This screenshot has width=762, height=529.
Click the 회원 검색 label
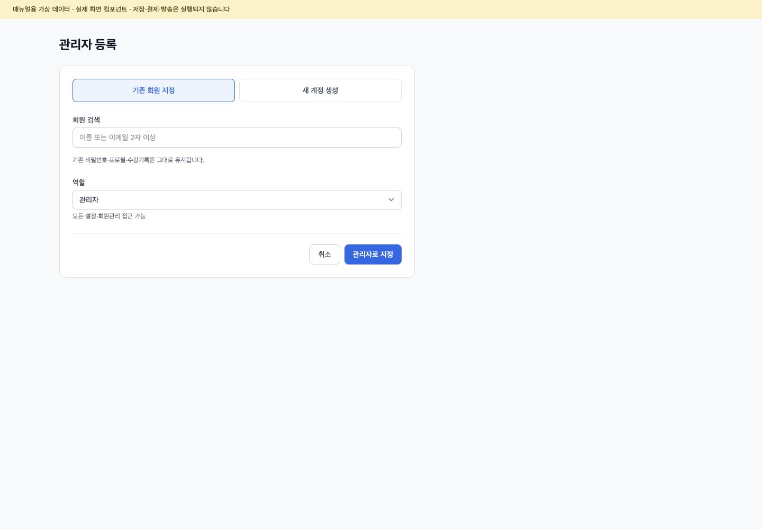pos(86,120)
